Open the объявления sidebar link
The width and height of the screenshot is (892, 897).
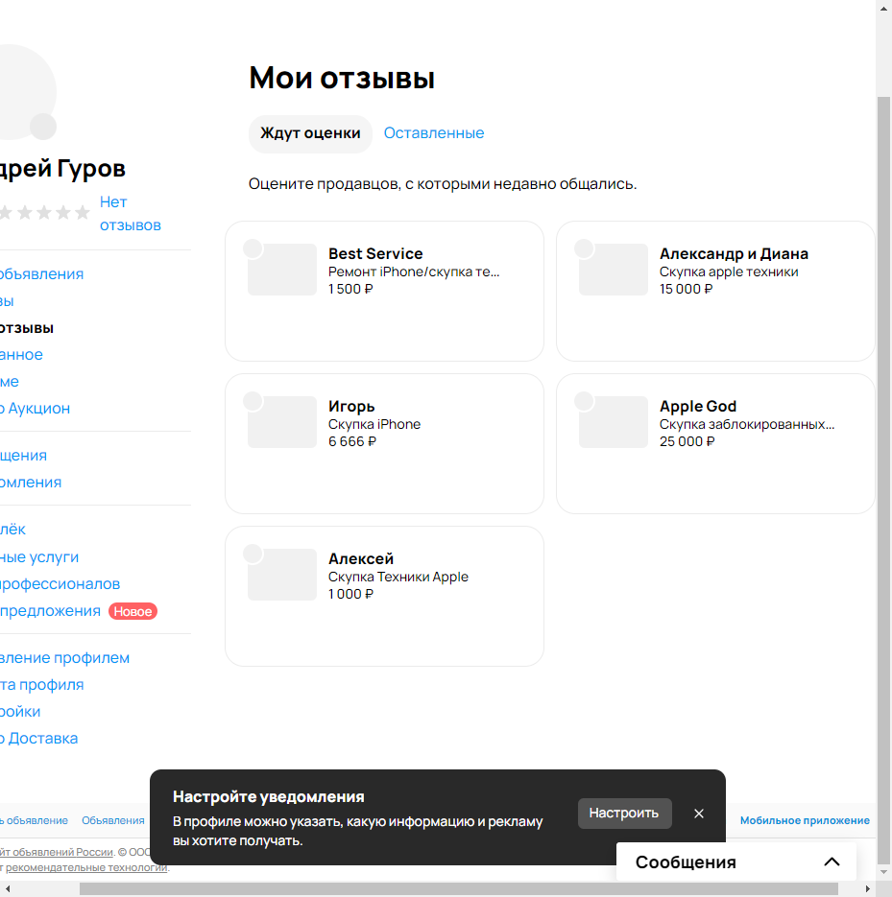(41, 274)
